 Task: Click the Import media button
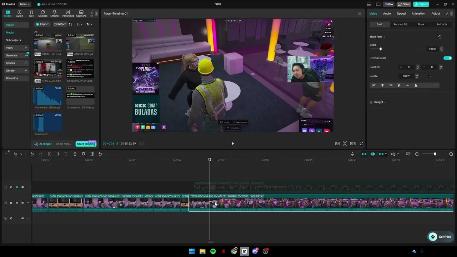point(42,24)
